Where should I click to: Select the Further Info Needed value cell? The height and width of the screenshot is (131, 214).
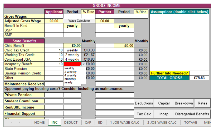coord(199,73)
